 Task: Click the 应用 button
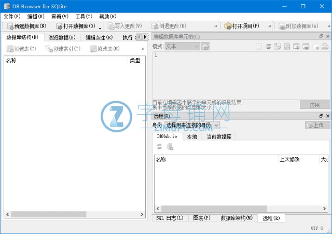315,105
